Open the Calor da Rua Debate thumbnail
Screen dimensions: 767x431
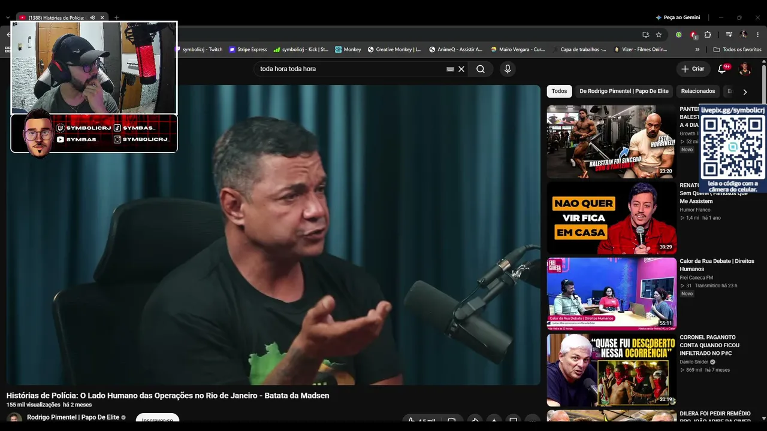pyautogui.click(x=611, y=294)
